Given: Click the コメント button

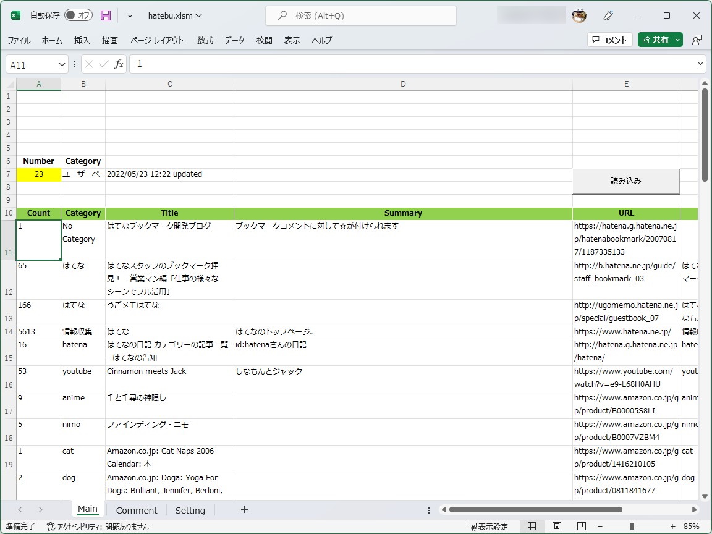Looking at the screenshot, I should click(x=610, y=40).
